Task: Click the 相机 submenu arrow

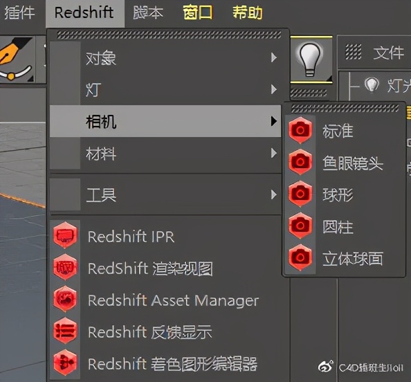Action: (273, 121)
